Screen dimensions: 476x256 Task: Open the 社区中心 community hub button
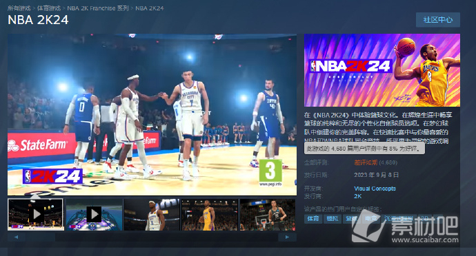[438, 20]
